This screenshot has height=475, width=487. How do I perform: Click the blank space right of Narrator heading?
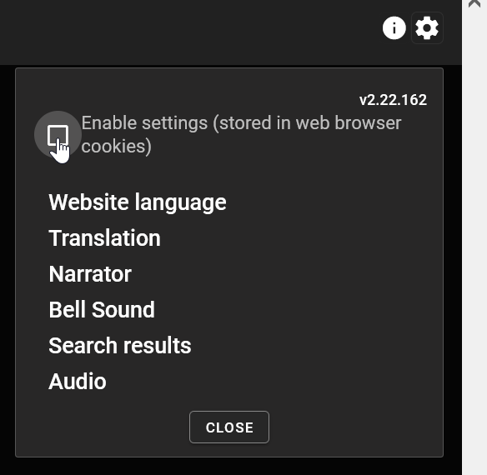279,274
